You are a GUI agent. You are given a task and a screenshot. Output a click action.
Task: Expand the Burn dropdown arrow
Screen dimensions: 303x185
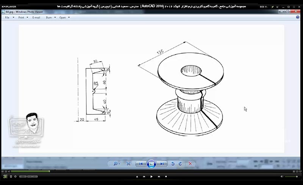click(x=55, y=17)
